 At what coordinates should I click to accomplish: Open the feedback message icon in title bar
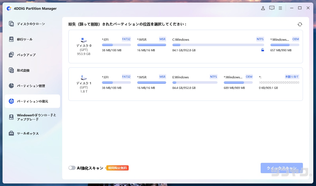pyautogui.click(x=272, y=8)
